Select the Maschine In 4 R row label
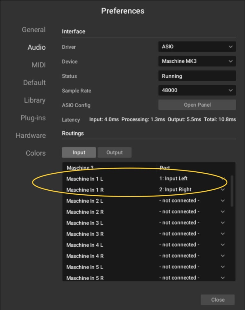Image resolution: width=245 pixels, height=310 pixels. [x=85, y=256]
